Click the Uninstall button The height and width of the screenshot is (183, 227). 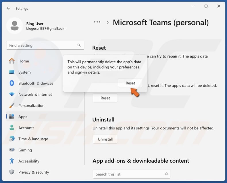point(105,139)
